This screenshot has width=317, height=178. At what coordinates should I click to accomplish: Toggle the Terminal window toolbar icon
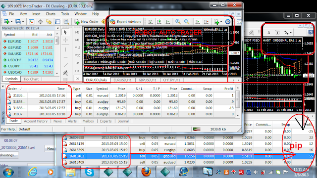click(57, 22)
